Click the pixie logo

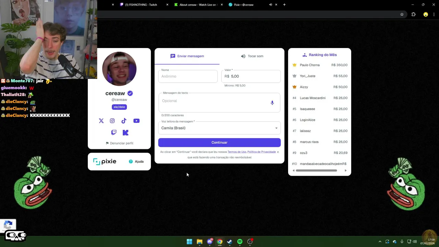tap(105, 162)
